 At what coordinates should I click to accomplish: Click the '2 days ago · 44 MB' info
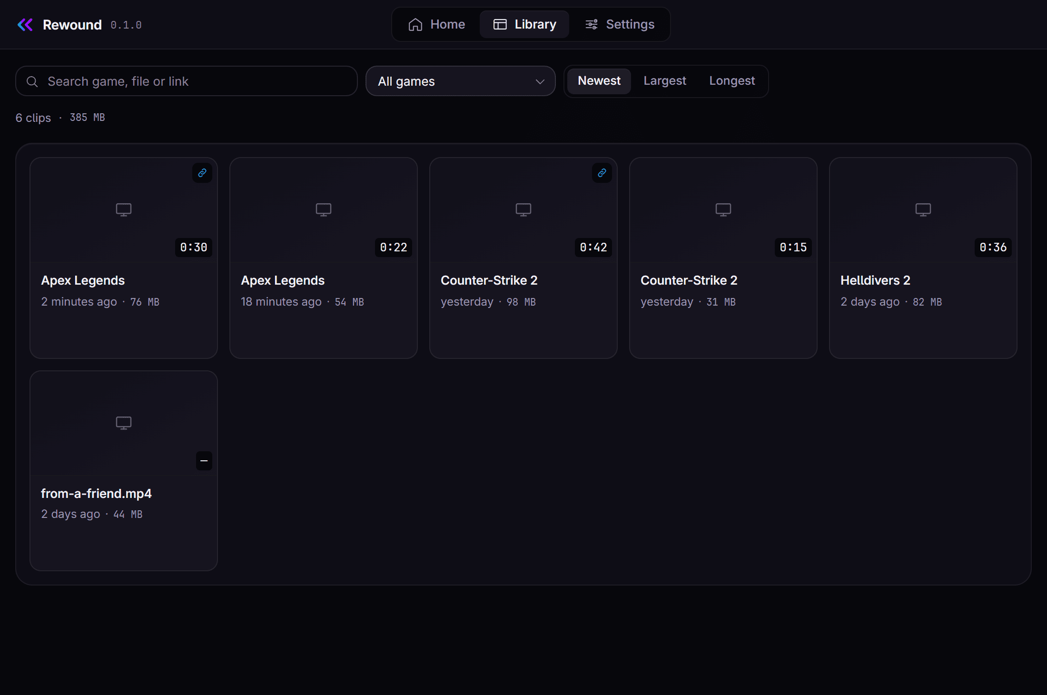click(92, 514)
